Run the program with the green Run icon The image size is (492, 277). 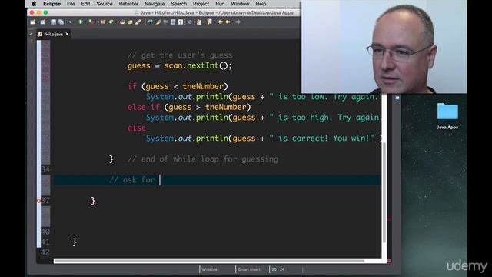point(81,22)
